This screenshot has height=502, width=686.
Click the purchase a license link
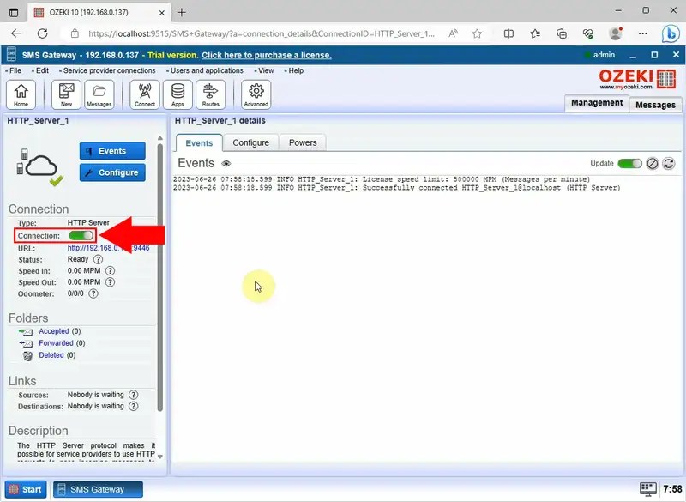(267, 55)
